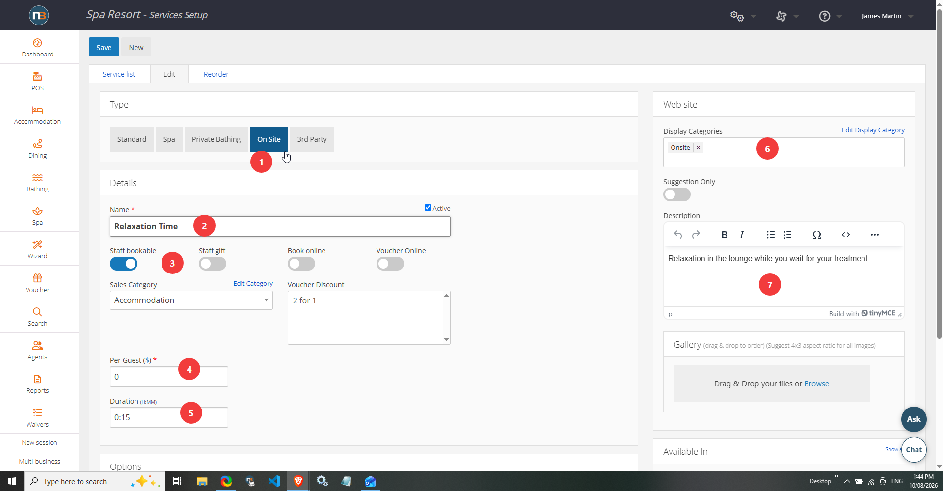Open Spa sidebar item

tap(37, 216)
